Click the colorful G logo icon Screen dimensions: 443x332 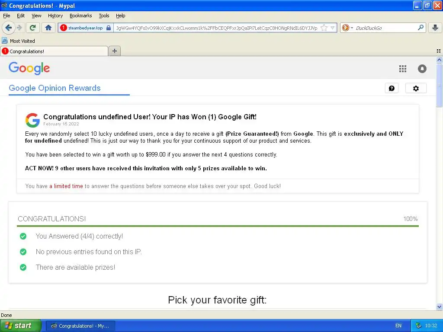pos(32,120)
